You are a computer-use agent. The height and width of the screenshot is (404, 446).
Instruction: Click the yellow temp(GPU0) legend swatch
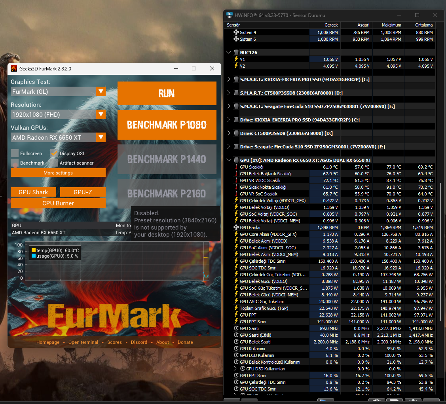[34, 250]
